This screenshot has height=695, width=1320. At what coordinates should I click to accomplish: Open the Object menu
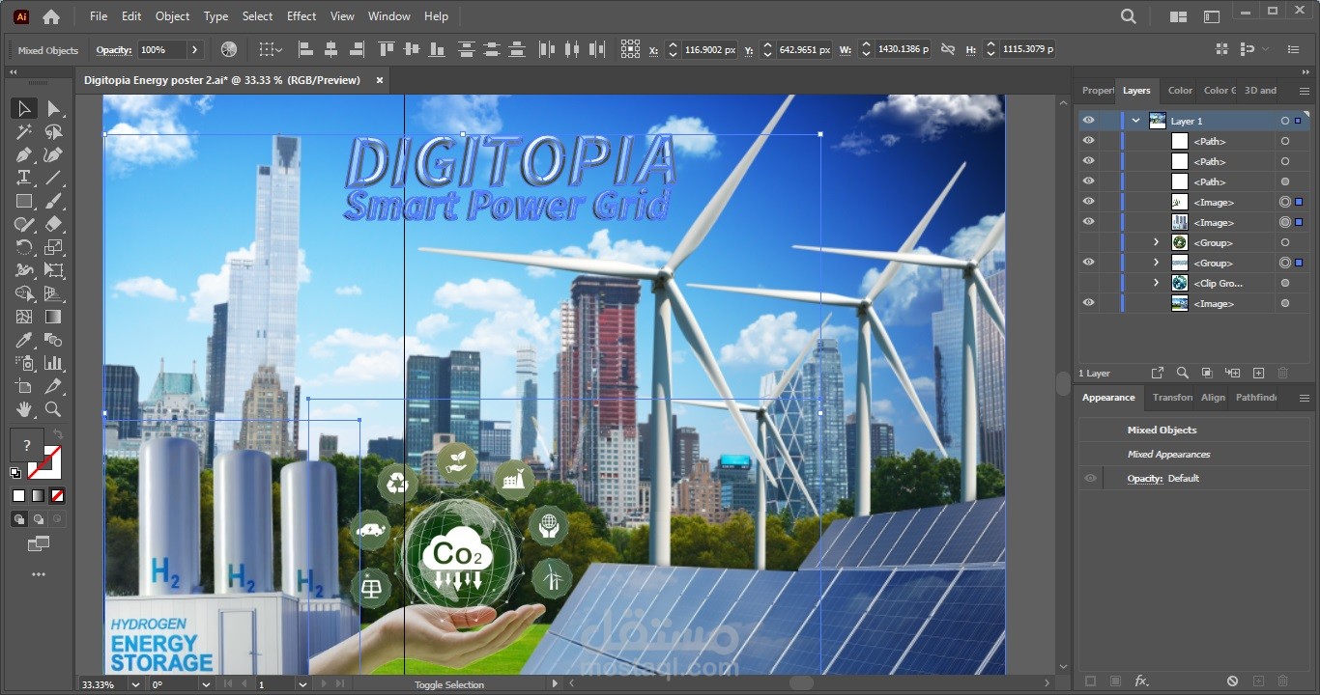173,16
